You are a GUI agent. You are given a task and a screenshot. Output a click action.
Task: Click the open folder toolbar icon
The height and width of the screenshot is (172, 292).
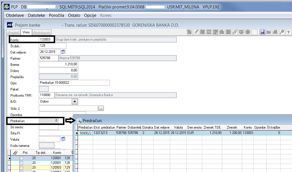tap(269, 32)
